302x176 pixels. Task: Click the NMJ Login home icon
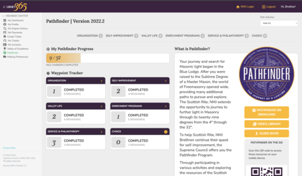[238, 7]
